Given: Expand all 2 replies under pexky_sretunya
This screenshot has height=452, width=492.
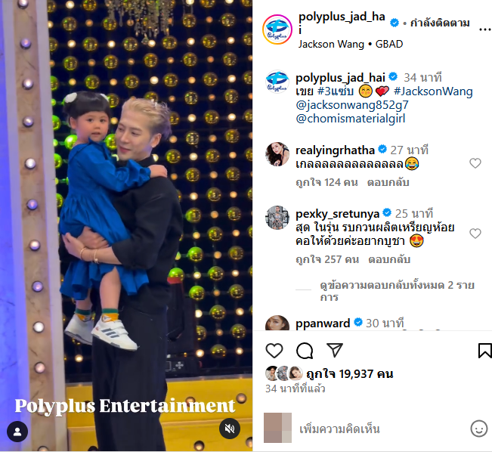Looking at the screenshot, I should coord(397,291).
